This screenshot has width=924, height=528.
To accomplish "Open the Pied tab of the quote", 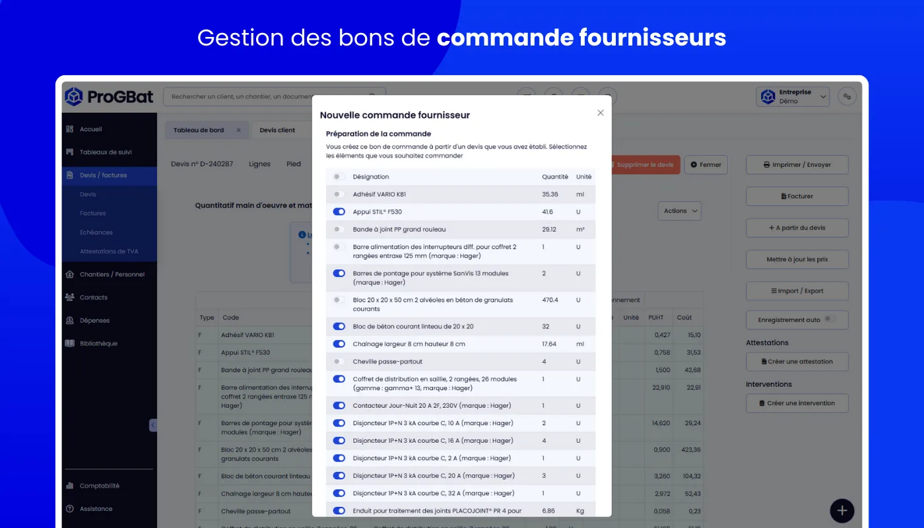I will click(x=294, y=164).
